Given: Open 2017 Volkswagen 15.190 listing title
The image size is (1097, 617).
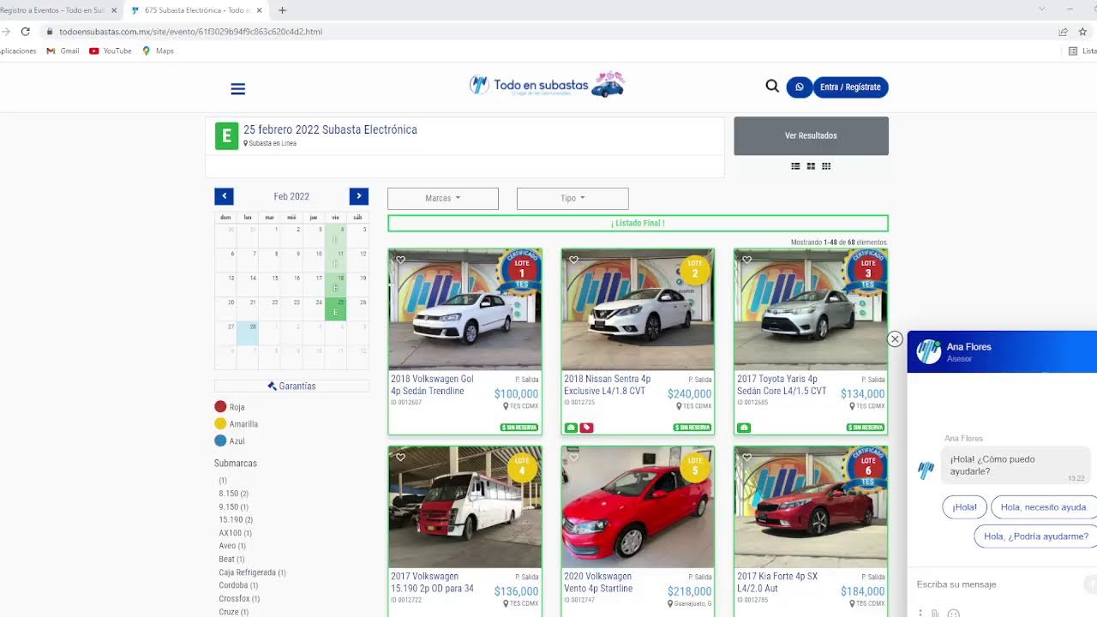Looking at the screenshot, I should 433,583.
